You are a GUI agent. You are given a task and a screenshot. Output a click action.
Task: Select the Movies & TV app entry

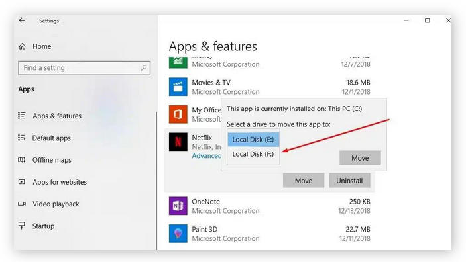pyautogui.click(x=270, y=87)
